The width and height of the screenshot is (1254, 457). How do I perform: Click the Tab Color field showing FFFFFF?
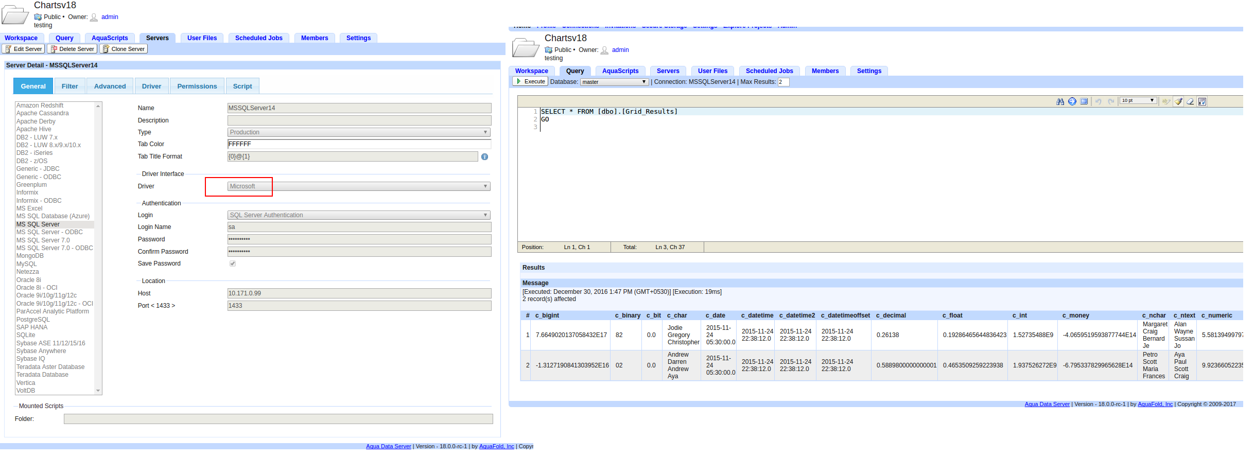[x=359, y=145]
